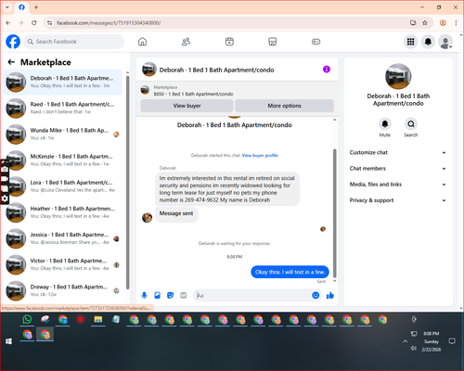
Task: Open the Friends icon in top navigation
Action: [186, 42]
